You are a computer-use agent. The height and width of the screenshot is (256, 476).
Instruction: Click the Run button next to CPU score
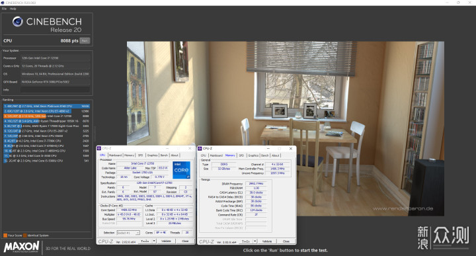coord(85,41)
